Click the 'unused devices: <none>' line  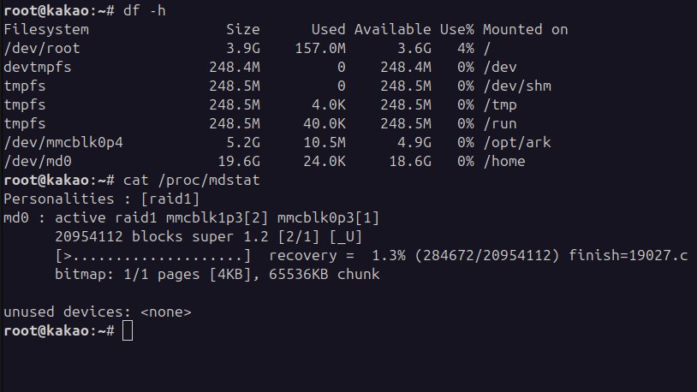tap(98, 312)
